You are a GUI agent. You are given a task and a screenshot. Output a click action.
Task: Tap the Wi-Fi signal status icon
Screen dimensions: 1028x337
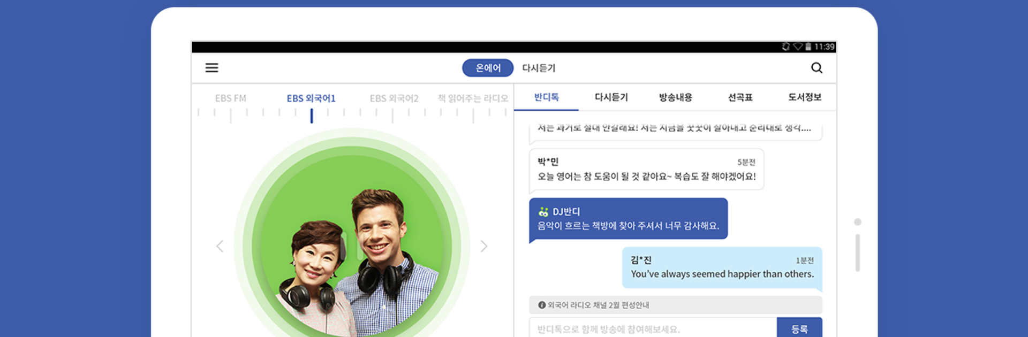click(x=798, y=47)
